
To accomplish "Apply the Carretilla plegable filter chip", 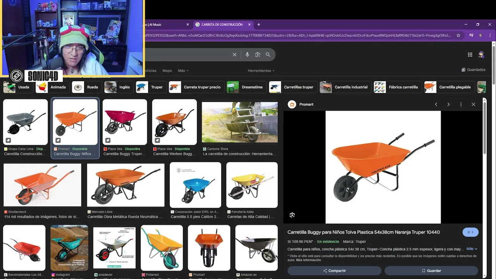I will coord(449,87).
